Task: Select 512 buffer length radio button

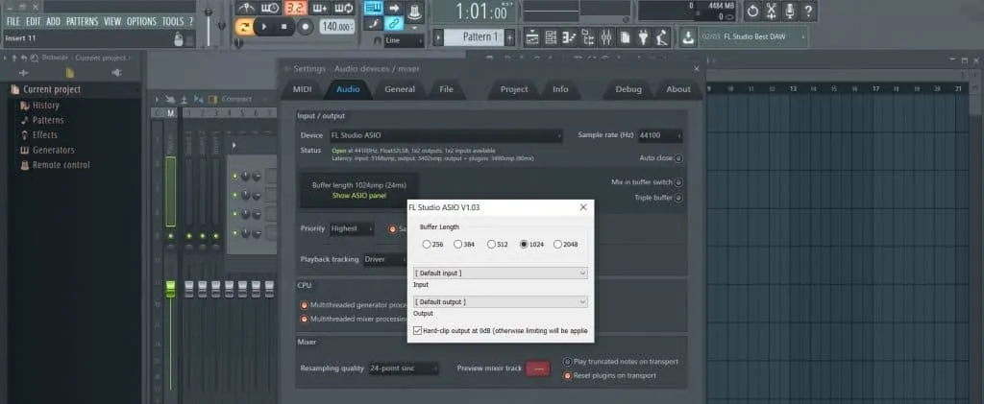Action: tap(491, 245)
